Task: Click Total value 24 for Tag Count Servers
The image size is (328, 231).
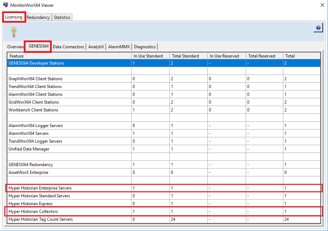Action: (287, 219)
